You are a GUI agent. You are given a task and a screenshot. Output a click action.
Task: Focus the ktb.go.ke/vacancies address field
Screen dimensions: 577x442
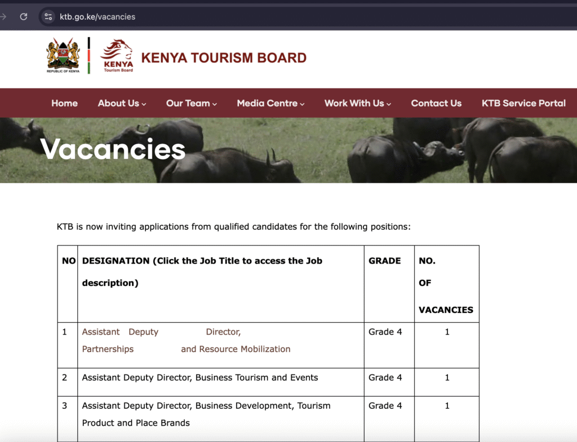pyautogui.click(x=97, y=16)
